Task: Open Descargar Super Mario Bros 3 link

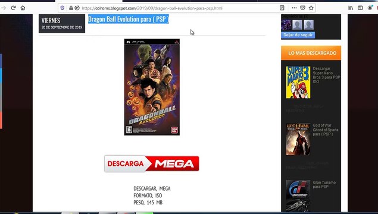Action: [326, 75]
